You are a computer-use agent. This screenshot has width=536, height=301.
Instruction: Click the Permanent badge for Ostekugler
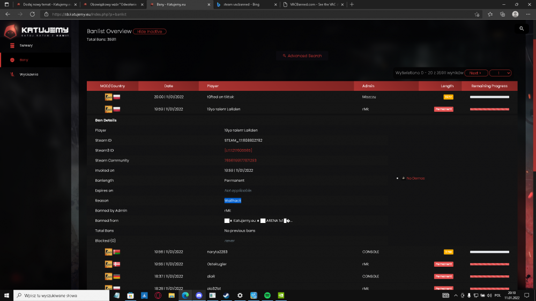pyautogui.click(x=444, y=264)
